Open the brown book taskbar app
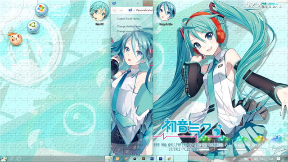This screenshot has width=288, height=162. (x=144, y=159)
